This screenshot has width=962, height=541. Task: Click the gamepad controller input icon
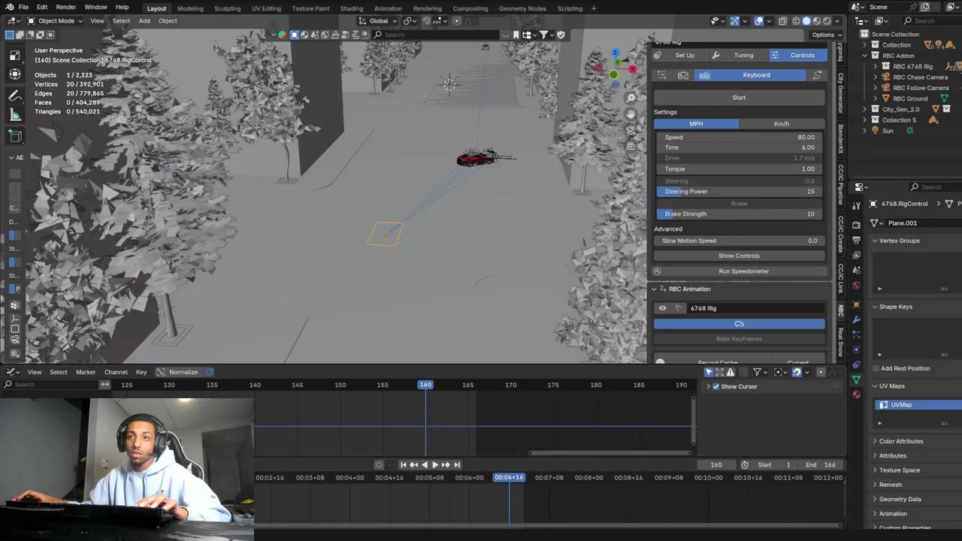point(683,75)
